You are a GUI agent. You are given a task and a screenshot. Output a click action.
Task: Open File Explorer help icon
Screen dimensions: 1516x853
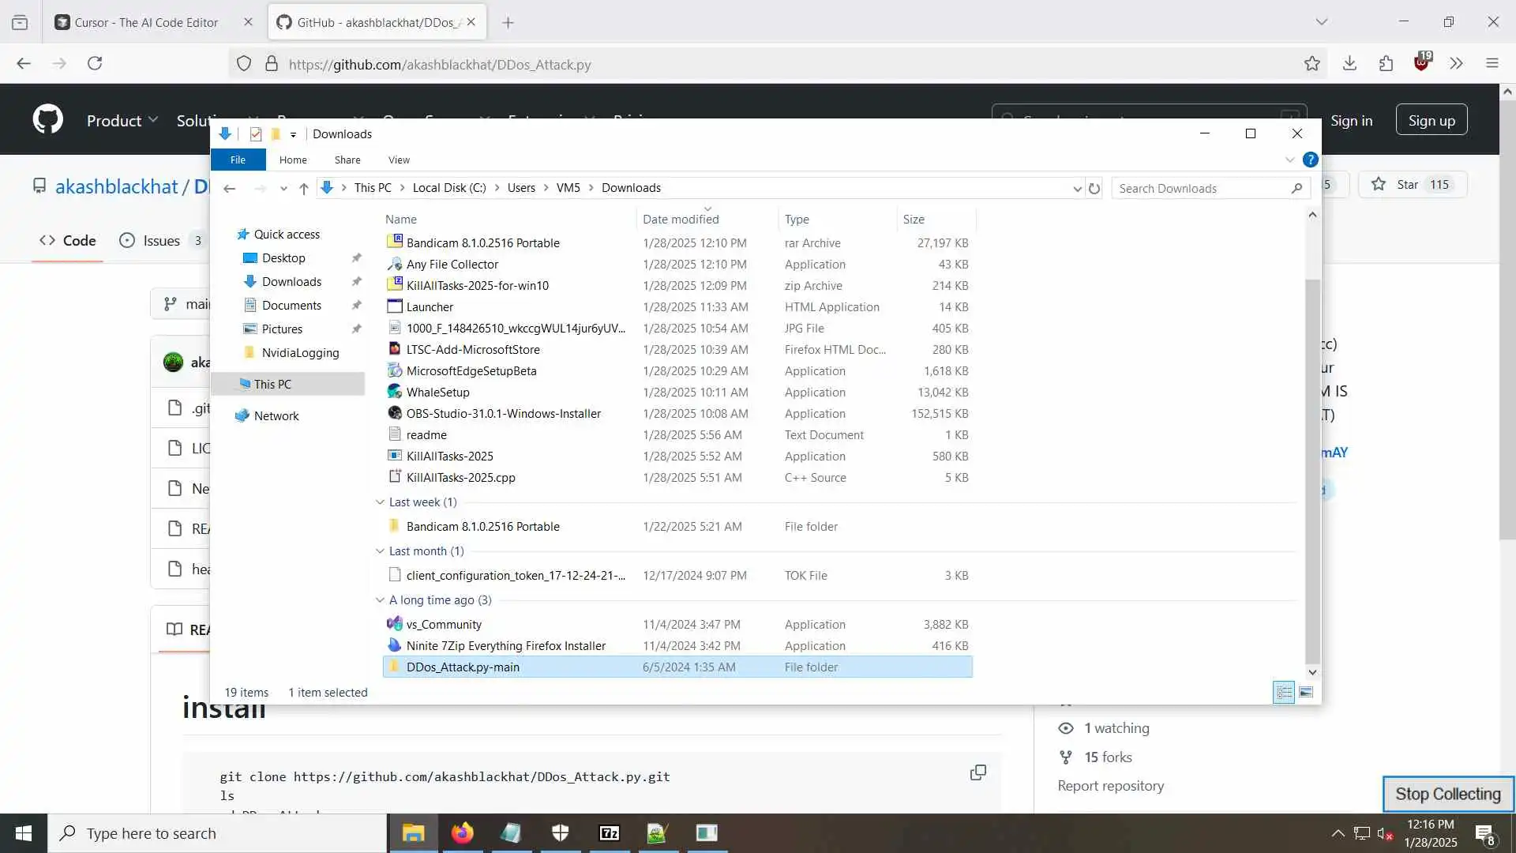click(1310, 160)
